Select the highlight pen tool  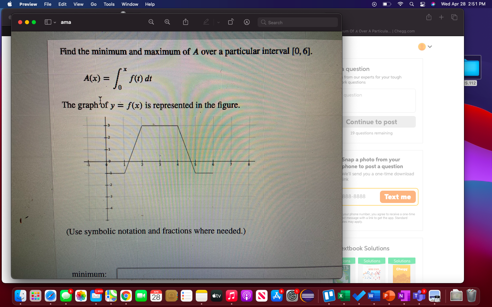pos(206,22)
